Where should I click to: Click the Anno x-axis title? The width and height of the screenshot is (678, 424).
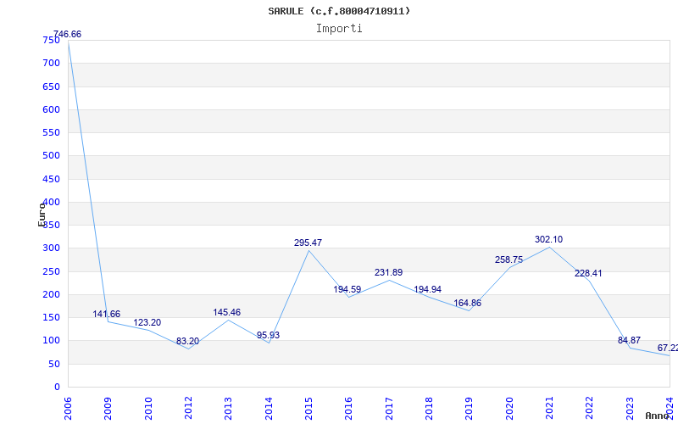coord(658,416)
